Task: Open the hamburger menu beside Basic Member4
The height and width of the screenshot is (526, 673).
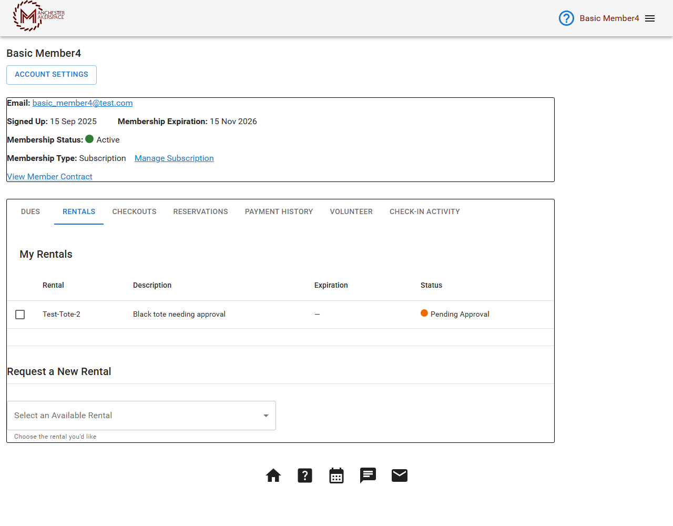Action: [x=650, y=18]
